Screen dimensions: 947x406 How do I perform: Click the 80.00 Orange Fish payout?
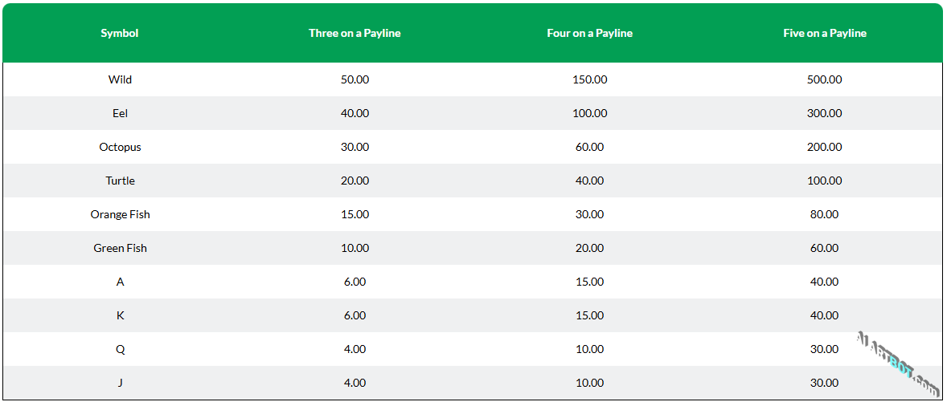(x=824, y=214)
